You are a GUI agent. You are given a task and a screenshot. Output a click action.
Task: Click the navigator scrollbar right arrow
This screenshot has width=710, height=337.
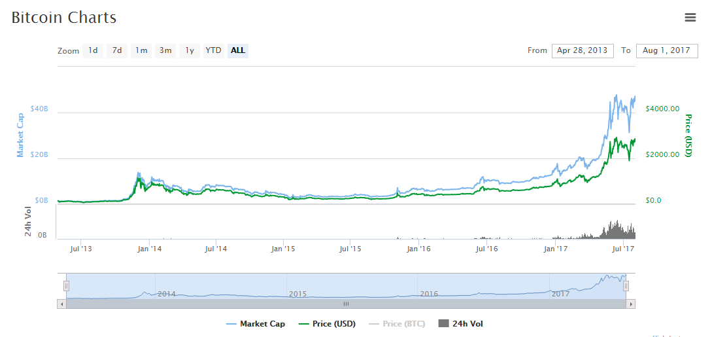tap(631, 304)
